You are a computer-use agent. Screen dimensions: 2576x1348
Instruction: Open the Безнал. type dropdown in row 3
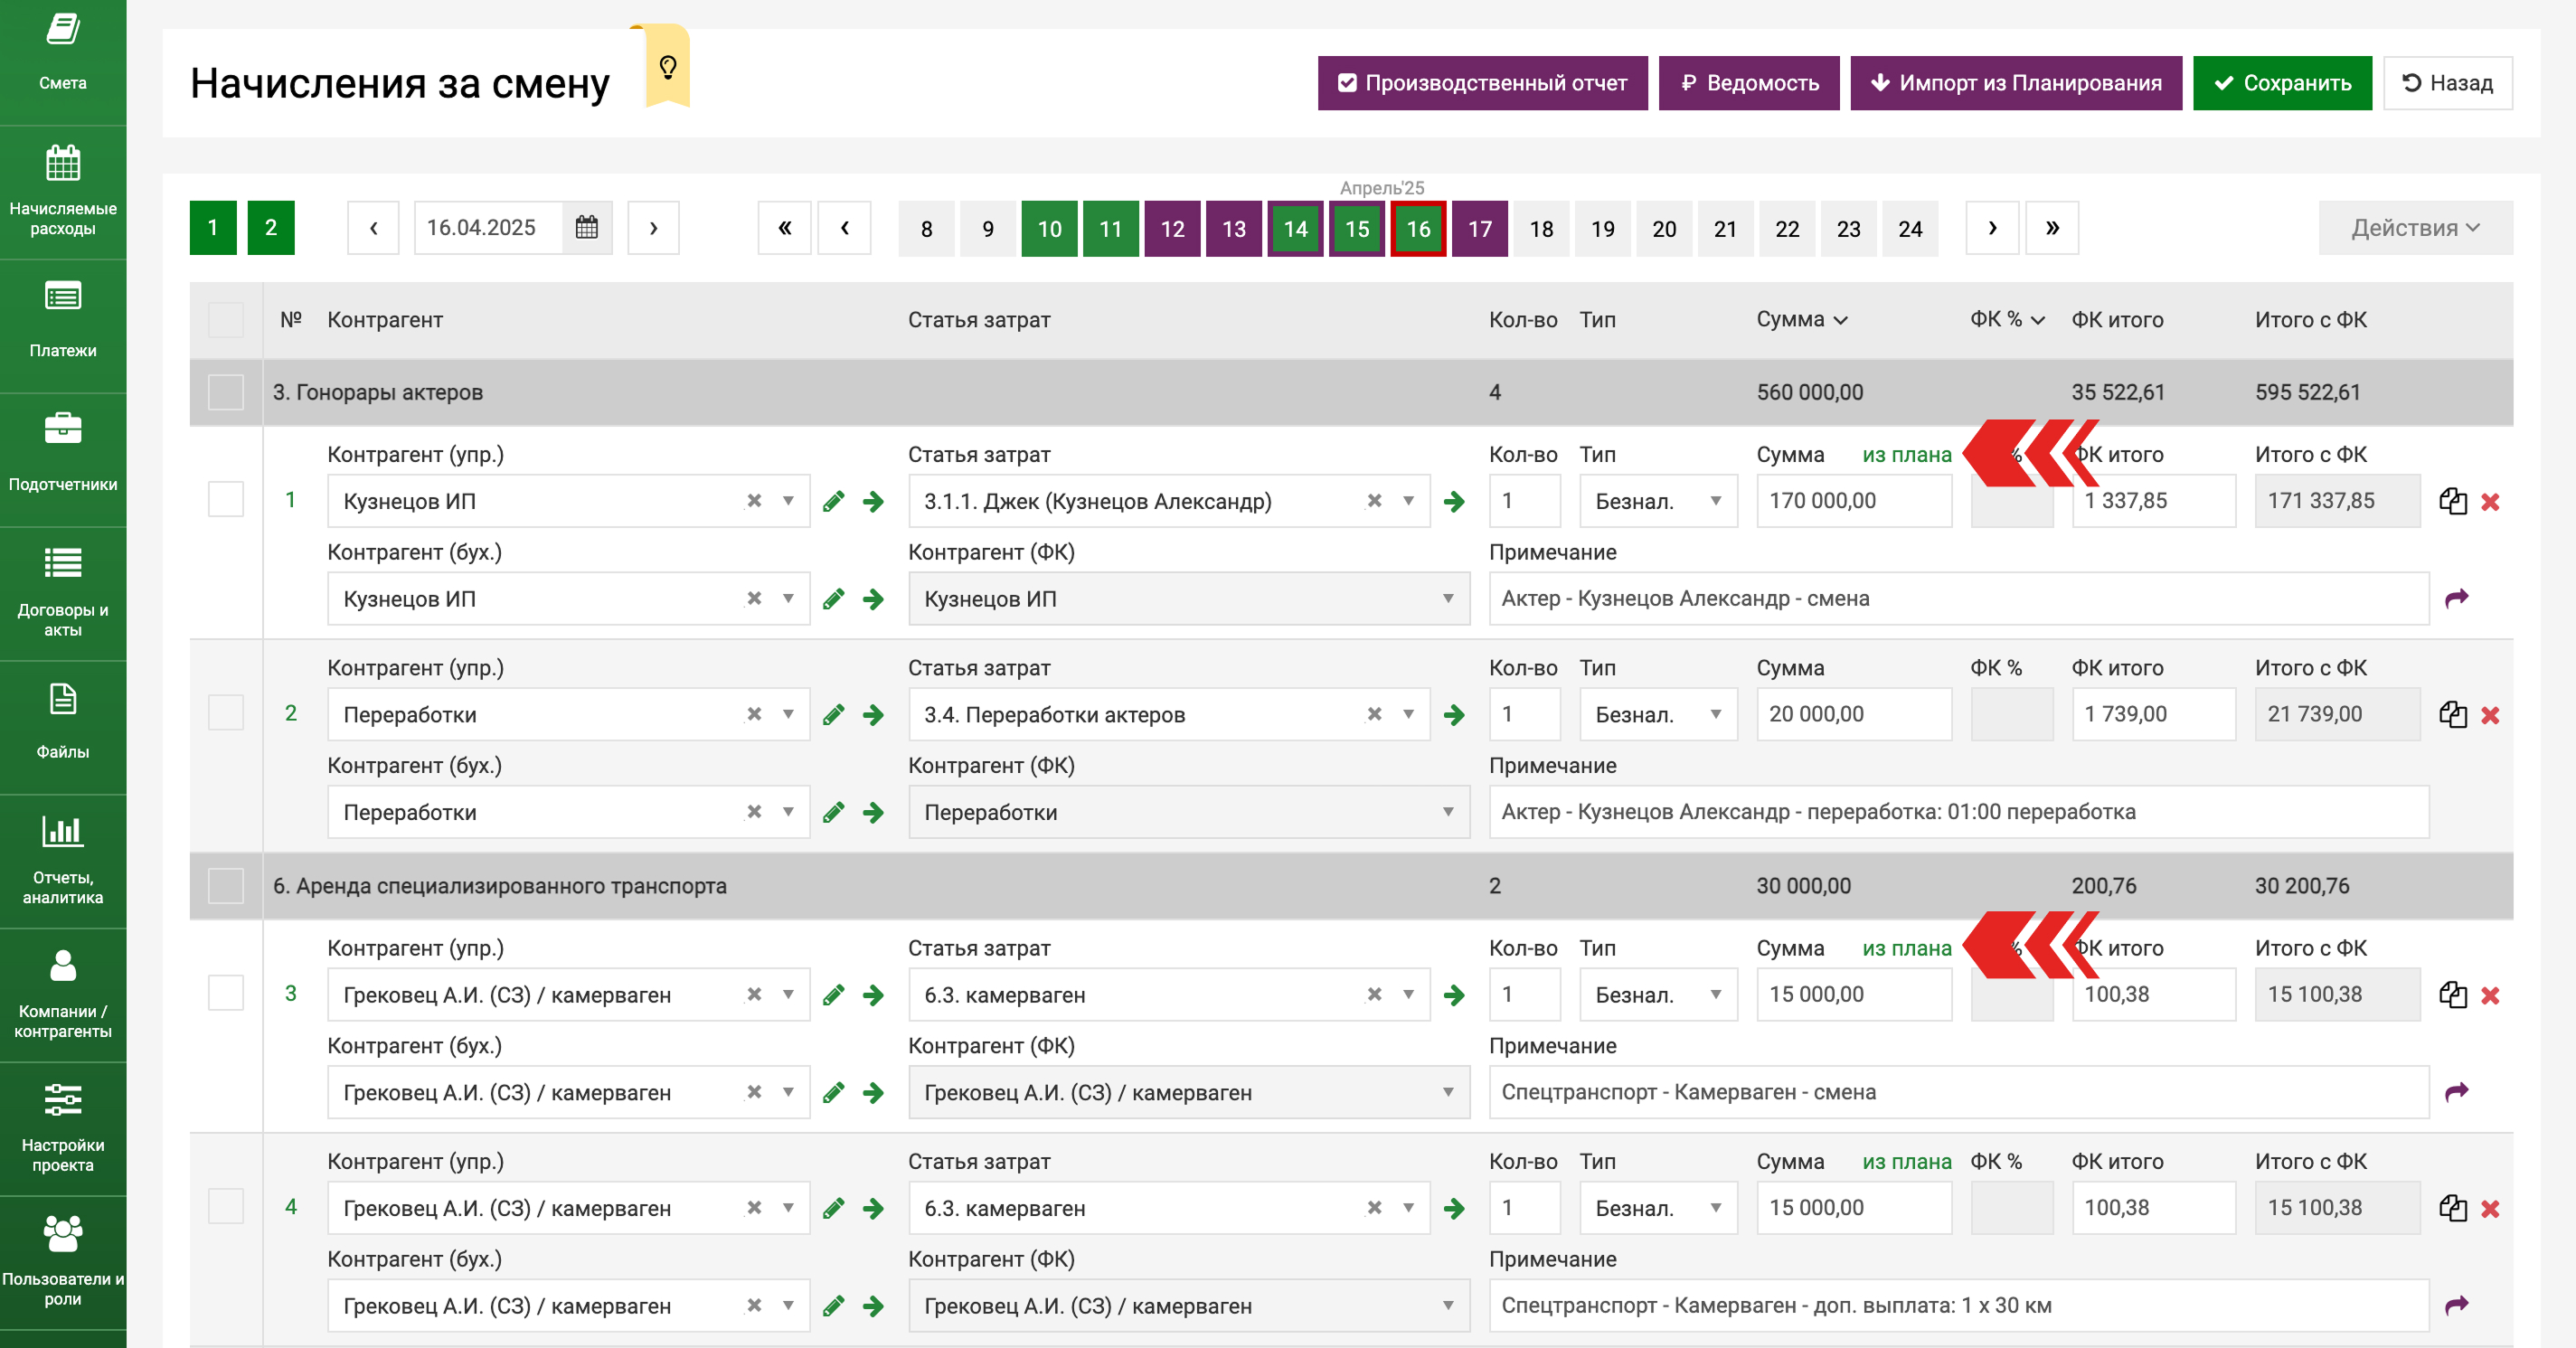click(1659, 995)
